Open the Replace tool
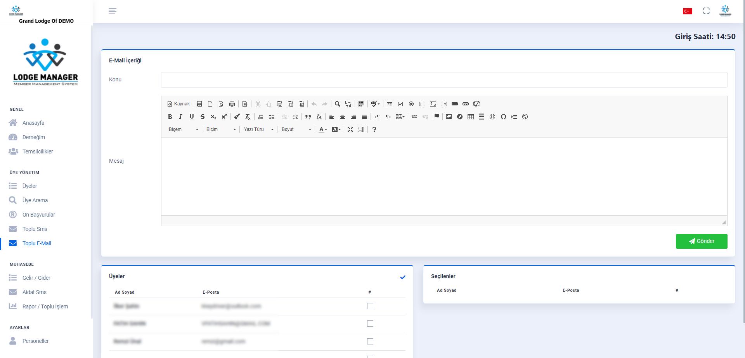Screen dimensions: 745x358 click(348, 104)
